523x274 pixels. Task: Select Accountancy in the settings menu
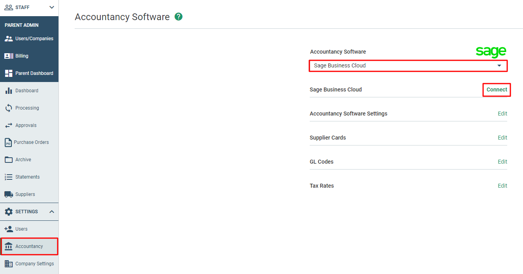(x=29, y=246)
